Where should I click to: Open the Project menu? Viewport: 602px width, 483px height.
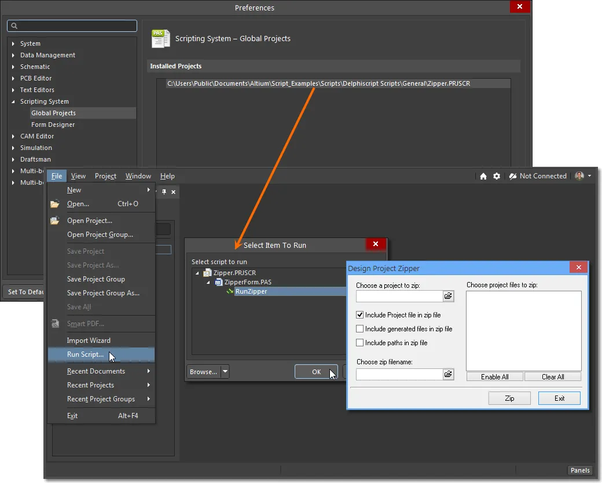[105, 176]
